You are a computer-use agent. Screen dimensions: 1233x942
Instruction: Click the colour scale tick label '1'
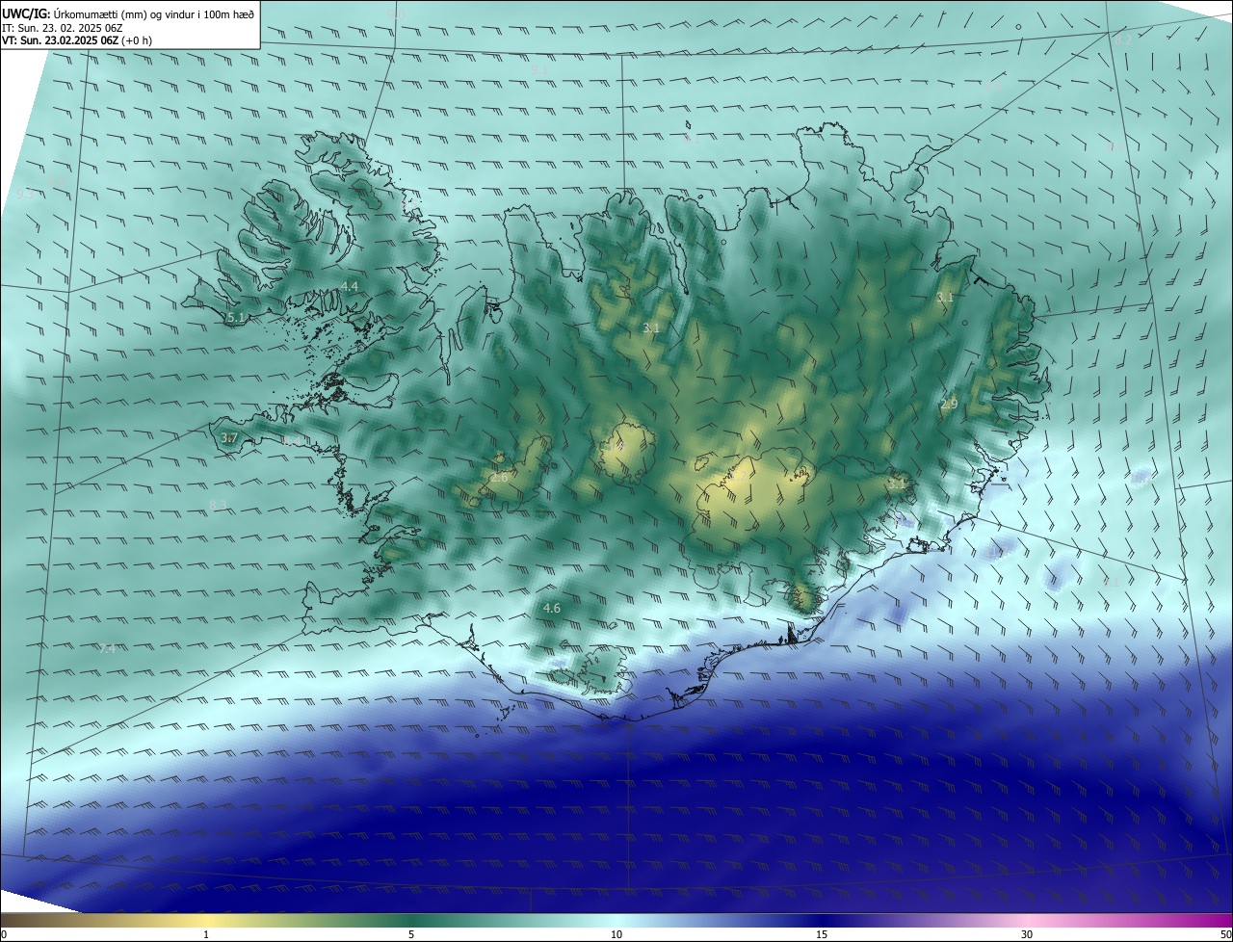click(206, 934)
